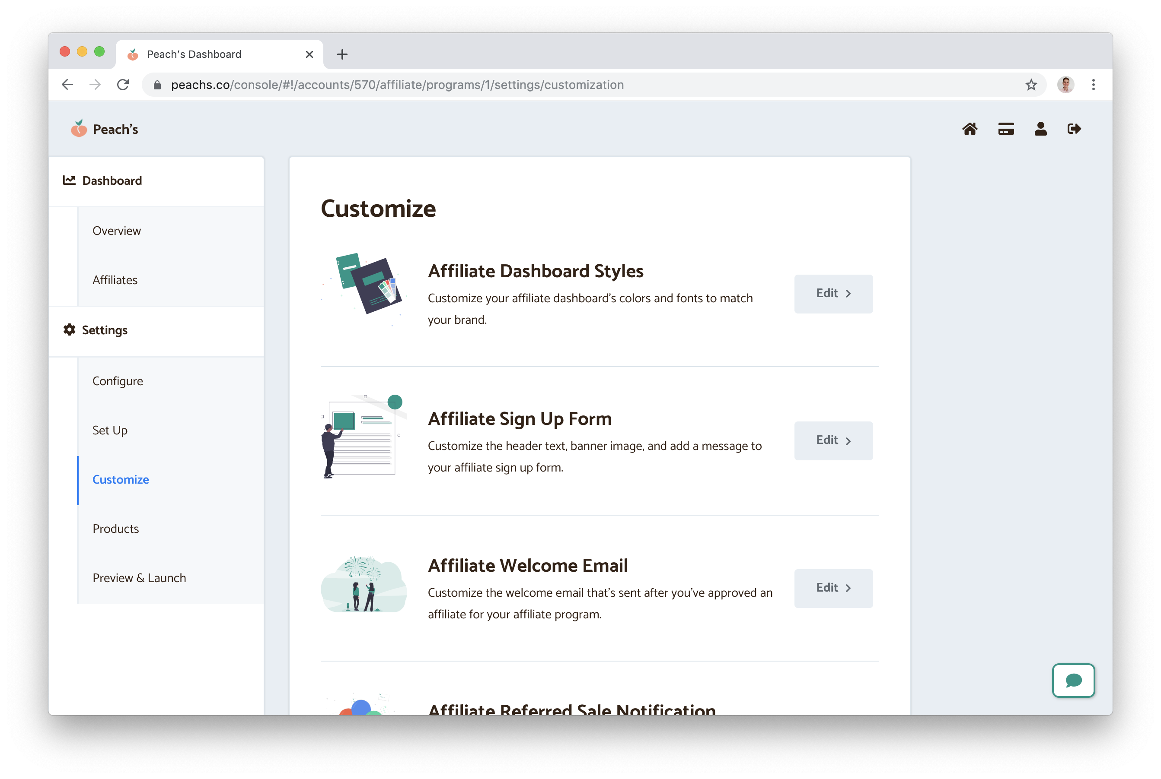The height and width of the screenshot is (779, 1161).
Task: Select Overview in sidebar
Action: click(x=117, y=231)
